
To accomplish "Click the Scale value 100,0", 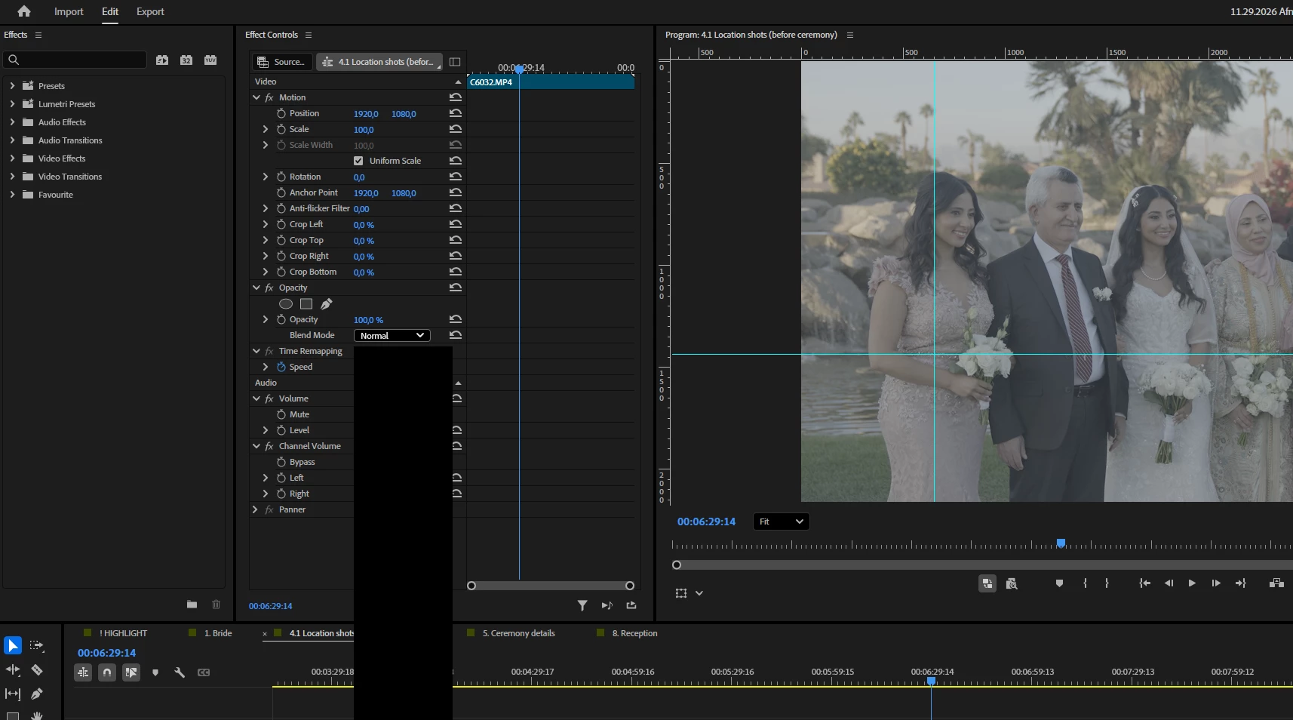I will click(364, 130).
